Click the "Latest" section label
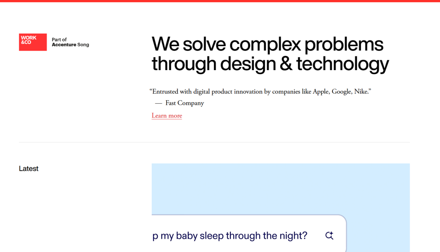 point(29,169)
